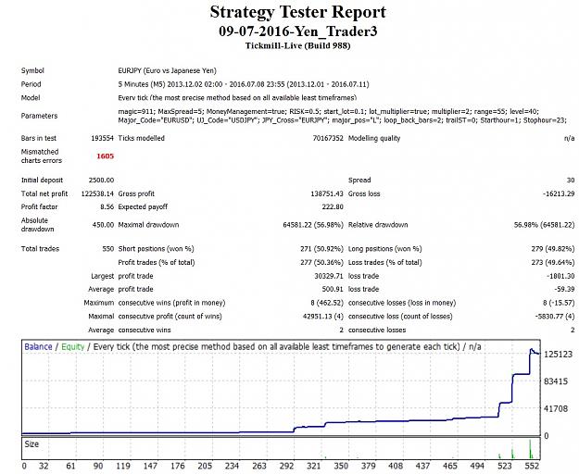Screen dimensions: 579x474
Task: Click average loss trade -59.39
Action: click(x=564, y=289)
